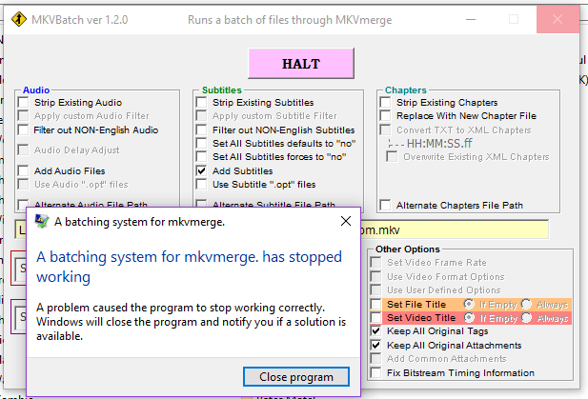588x399 pixels.
Task: Click the HALT button
Action: [301, 63]
